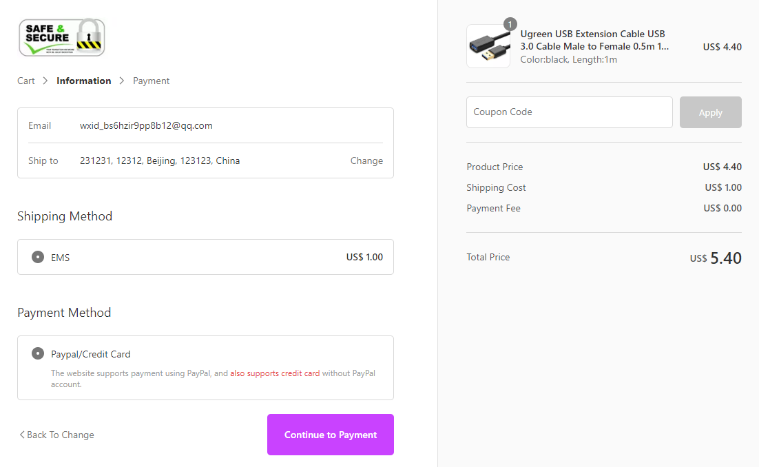Open the Information breadcrumb step
This screenshot has height=467, width=759.
click(x=83, y=81)
